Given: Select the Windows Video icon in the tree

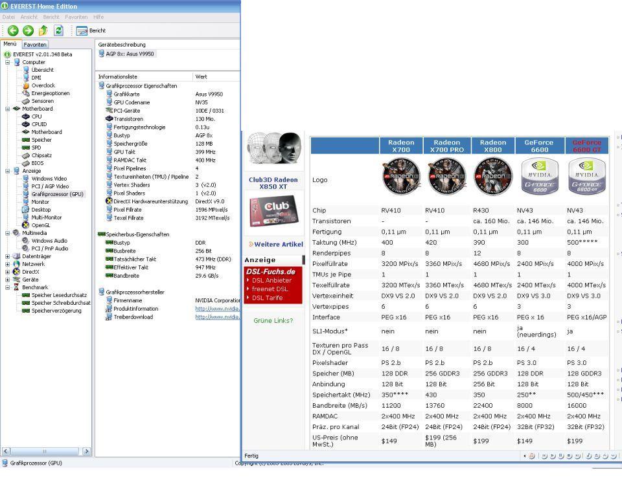Looking at the screenshot, I should click(x=26, y=179).
